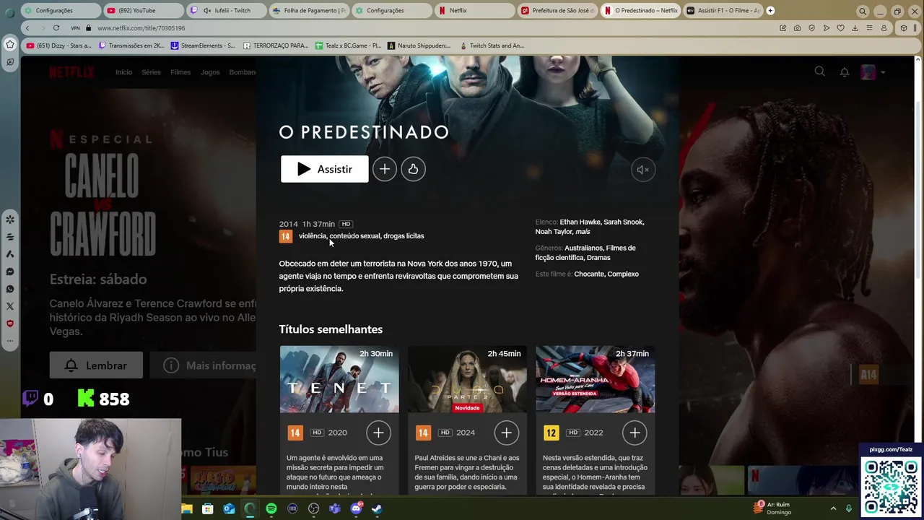Add Tenet to My List
The height and width of the screenshot is (520, 924).
tap(378, 433)
